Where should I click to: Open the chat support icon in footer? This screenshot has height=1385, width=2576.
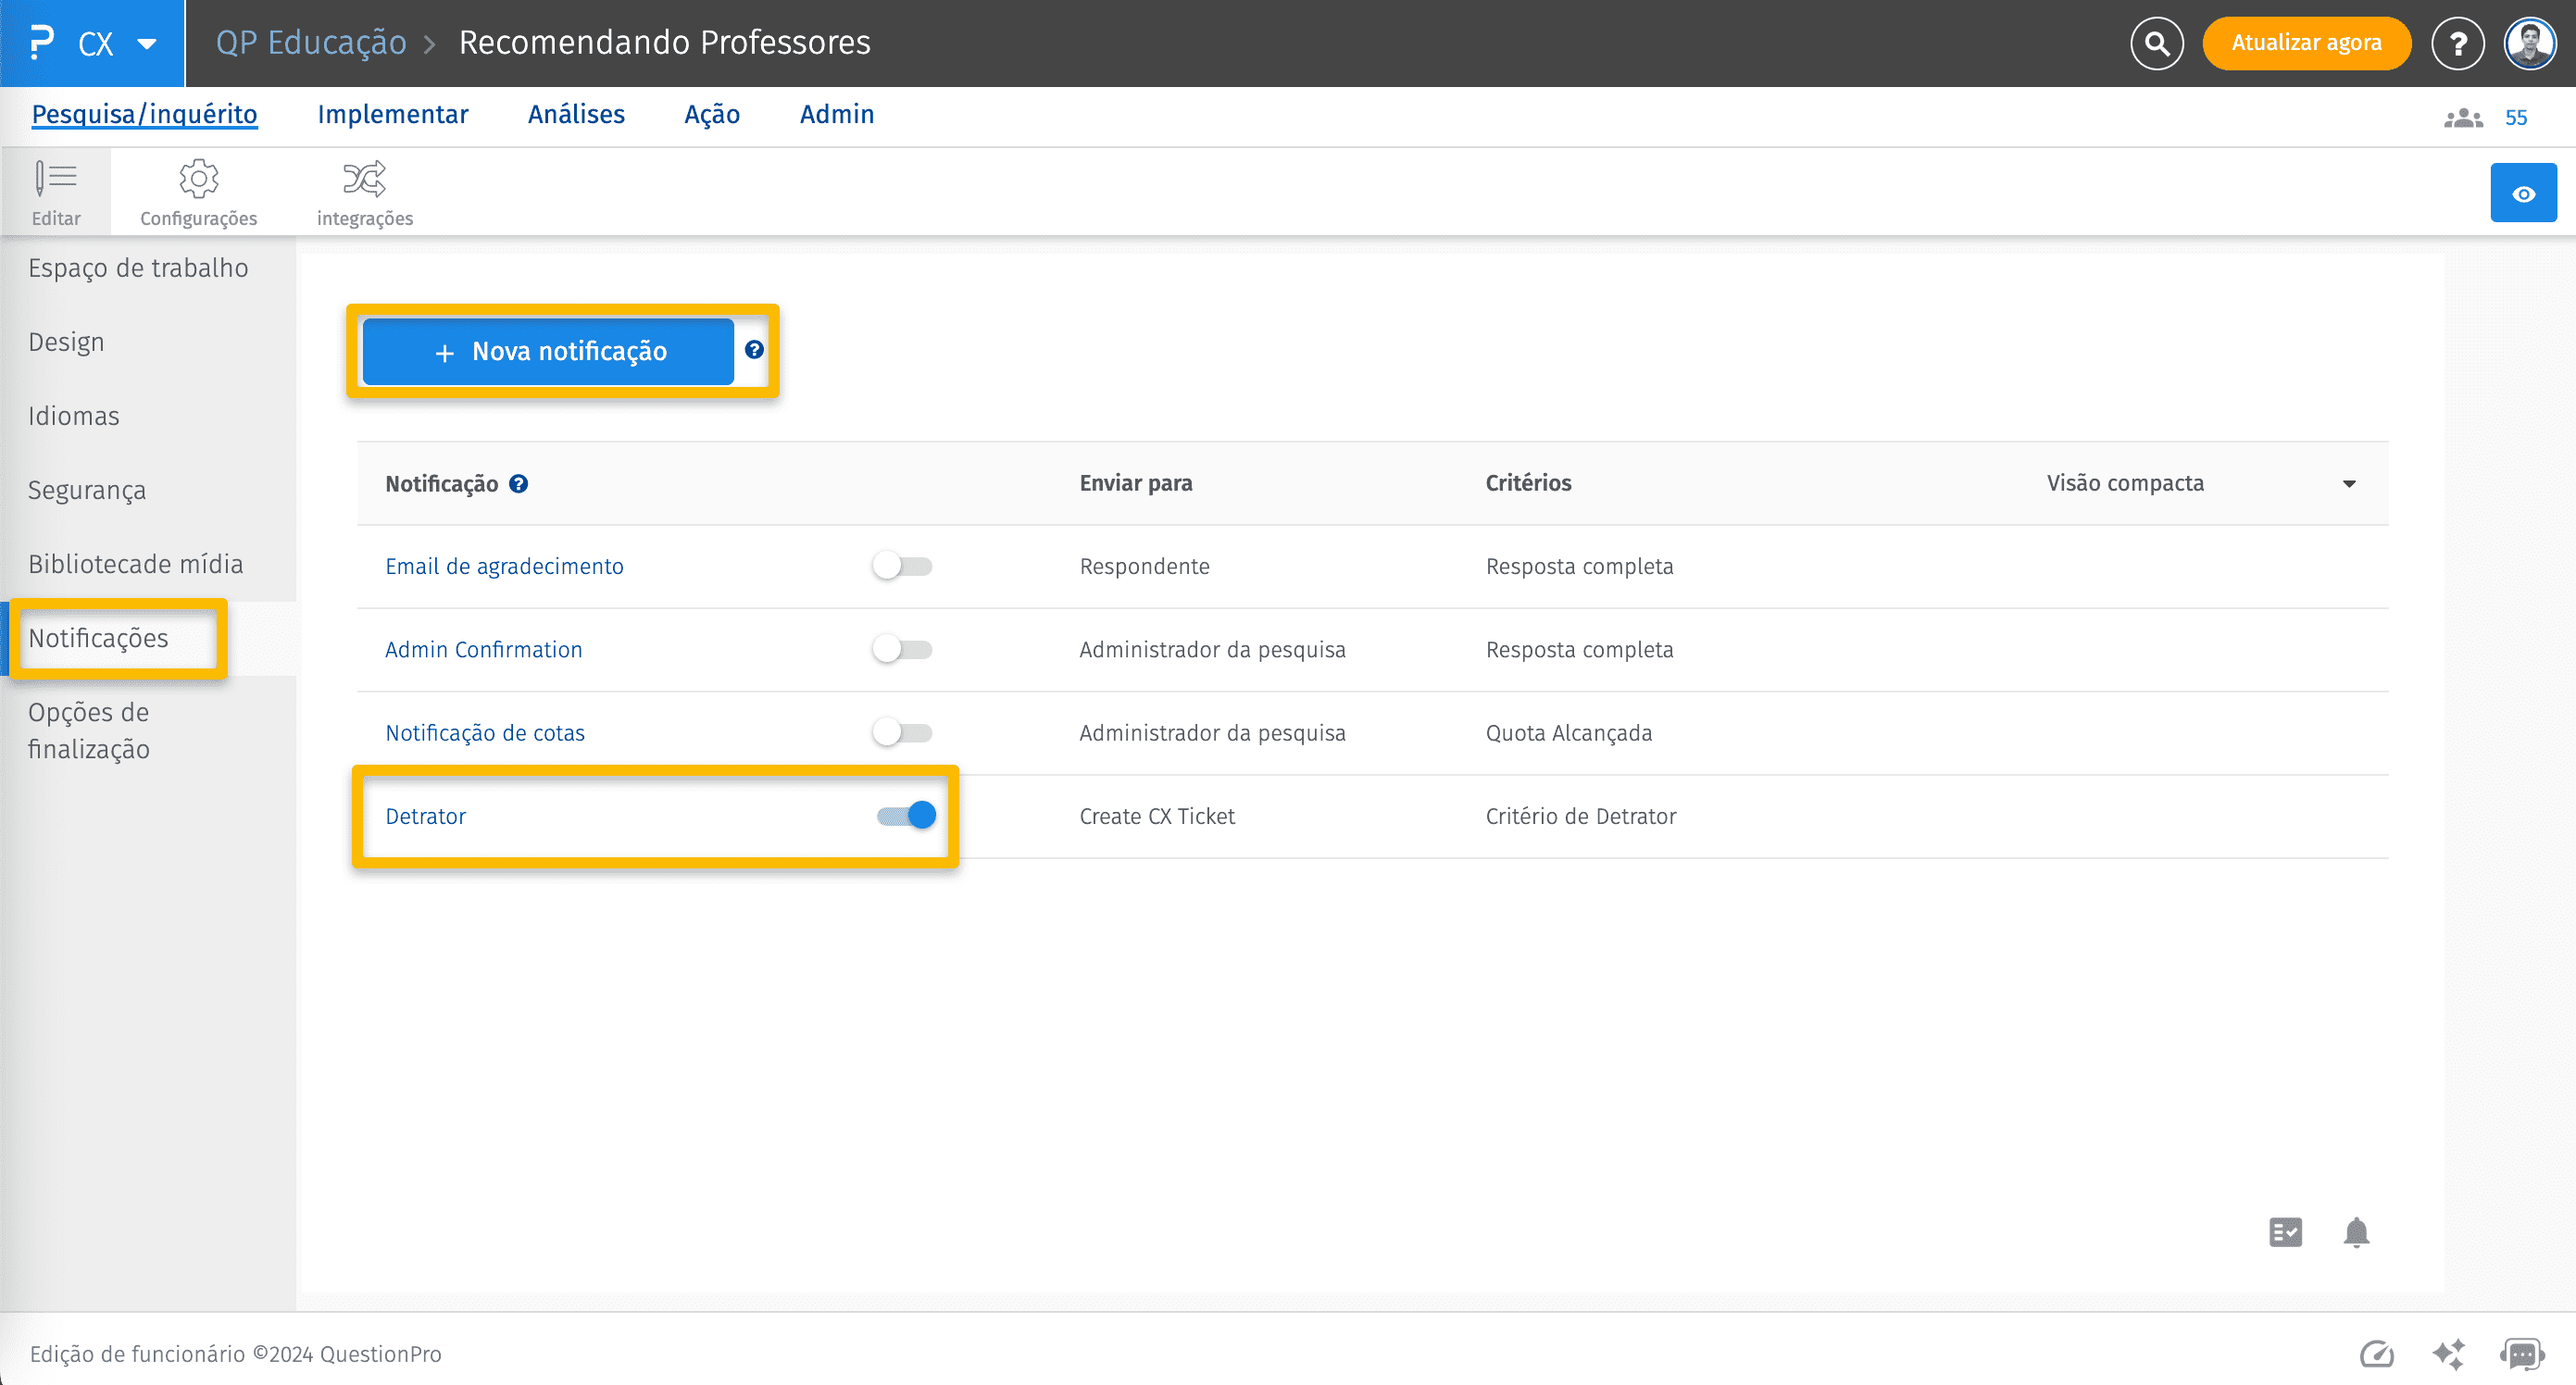pos(2521,1354)
